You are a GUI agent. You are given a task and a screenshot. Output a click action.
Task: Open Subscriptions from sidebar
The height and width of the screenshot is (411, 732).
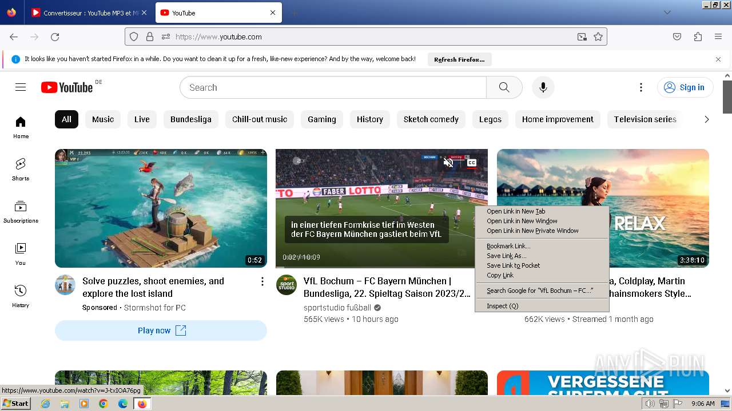21,212
